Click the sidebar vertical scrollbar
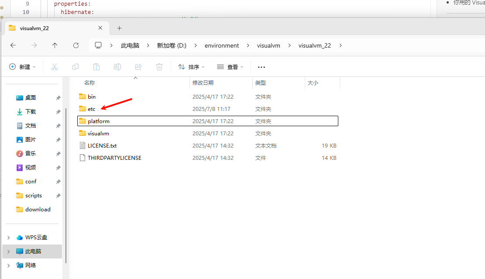This screenshot has width=485, height=279. click(x=66, y=186)
